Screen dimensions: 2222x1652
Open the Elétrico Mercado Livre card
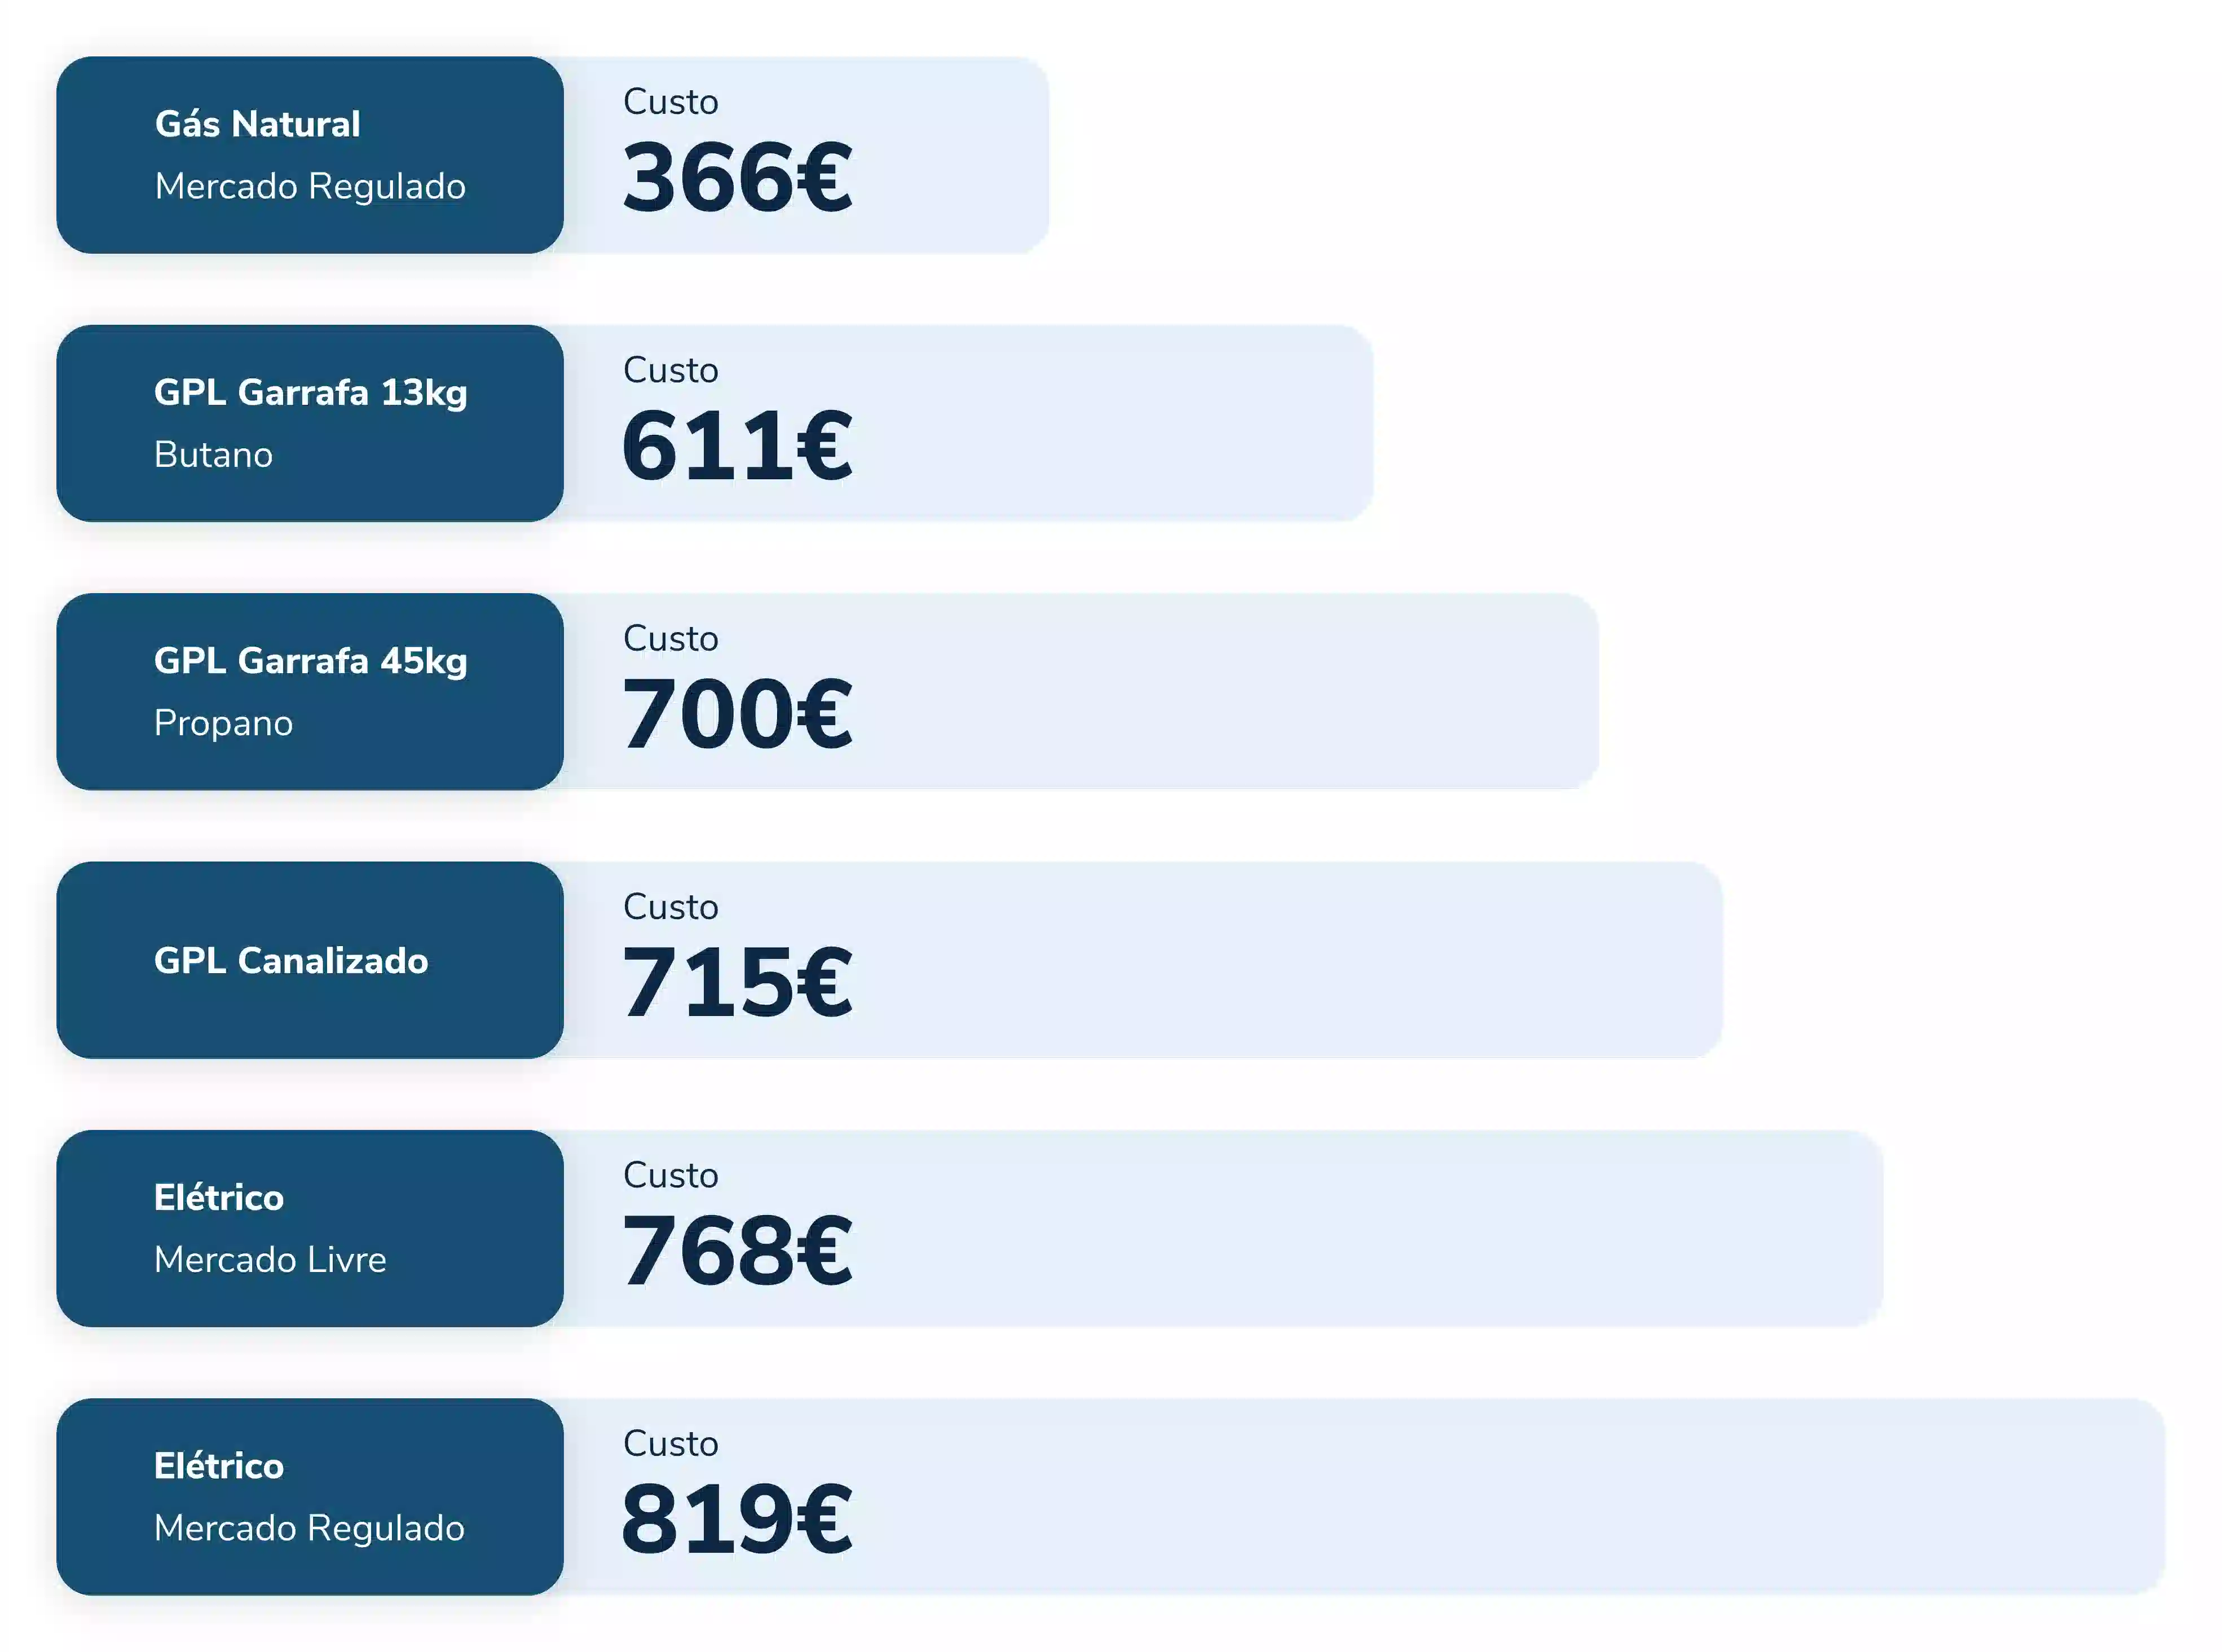(309, 1228)
